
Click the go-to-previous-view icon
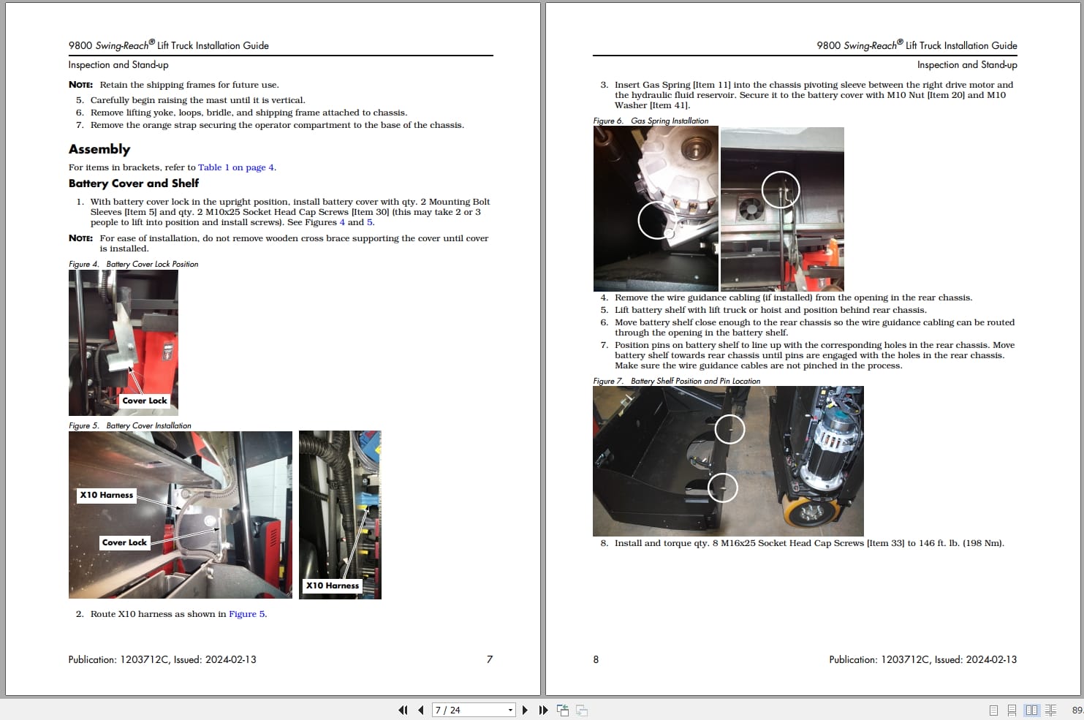[x=563, y=710]
